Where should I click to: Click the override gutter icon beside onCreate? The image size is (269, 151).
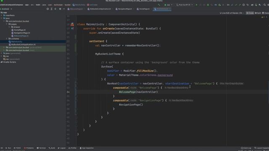pos(72,29)
